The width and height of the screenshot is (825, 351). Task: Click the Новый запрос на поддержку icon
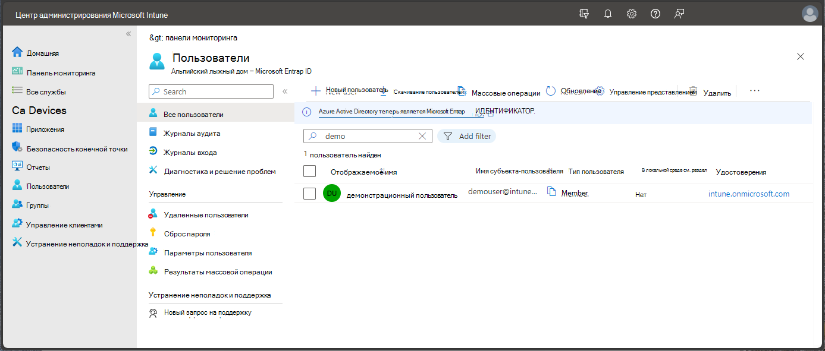pos(153,312)
